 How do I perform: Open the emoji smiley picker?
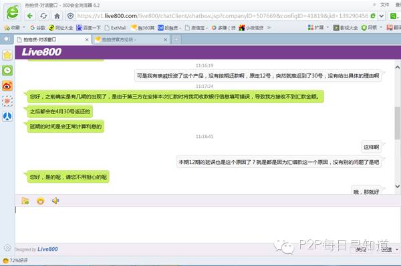(40, 201)
